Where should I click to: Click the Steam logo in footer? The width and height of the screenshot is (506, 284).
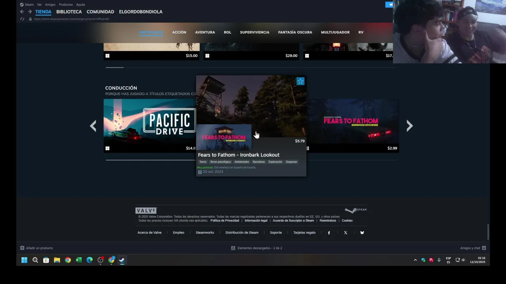(356, 210)
